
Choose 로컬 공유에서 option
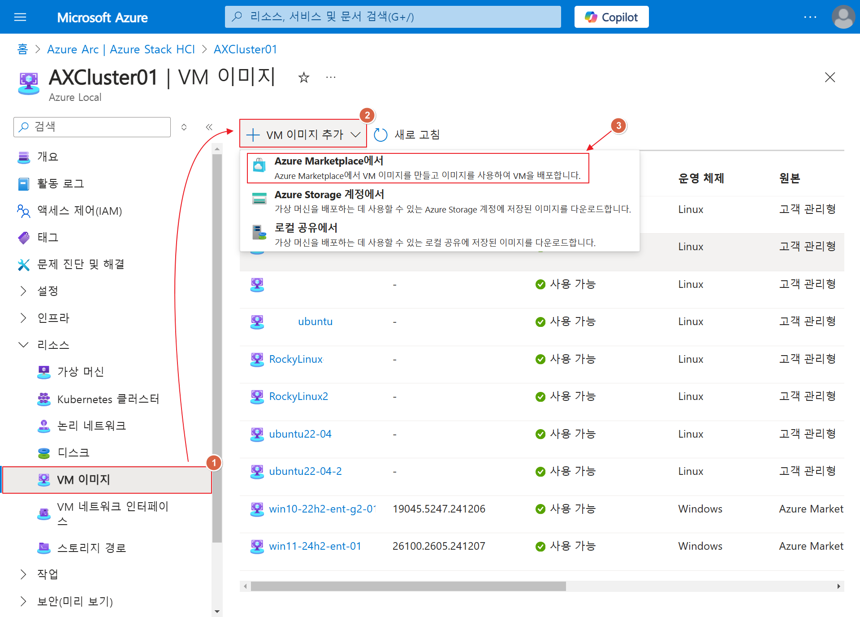point(440,235)
